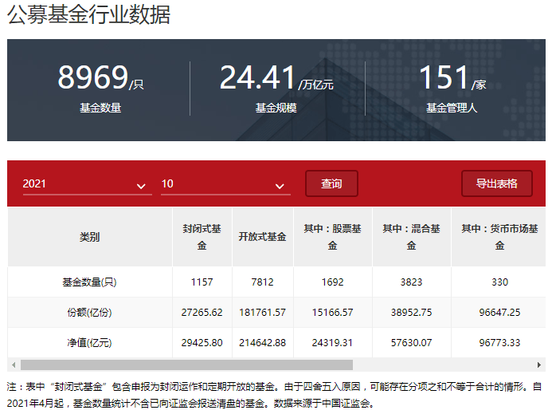Image resolution: width=552 pixels, height=410 pixels.
Task: Open the year dropdown showing 2021
Action: pos(88,184)
